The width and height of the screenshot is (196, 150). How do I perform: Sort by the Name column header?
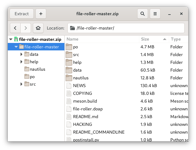point(102,39)
